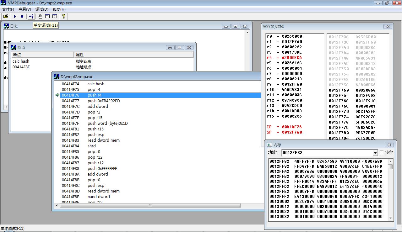
Task: Click the D:\vmpt2.vmp.exe window title icon
Action: click(x=57, y=76)
